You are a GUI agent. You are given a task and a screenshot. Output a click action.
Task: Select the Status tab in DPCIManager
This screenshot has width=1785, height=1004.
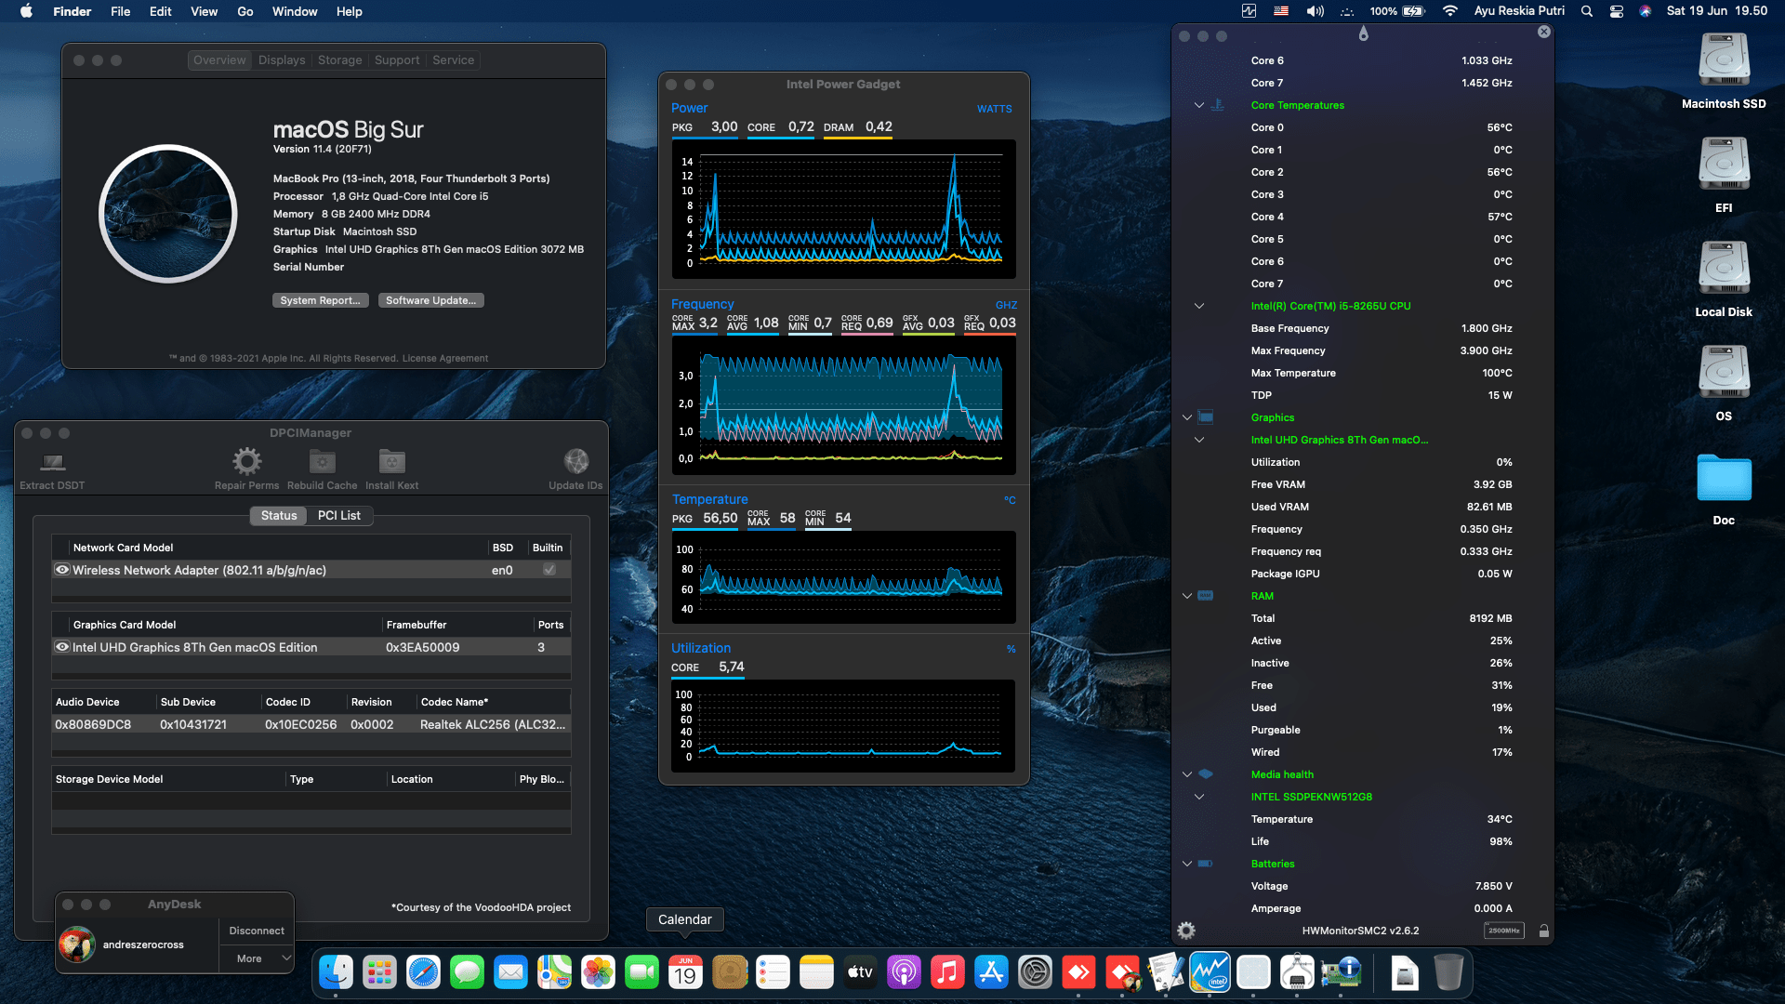(x=279, y=515)
